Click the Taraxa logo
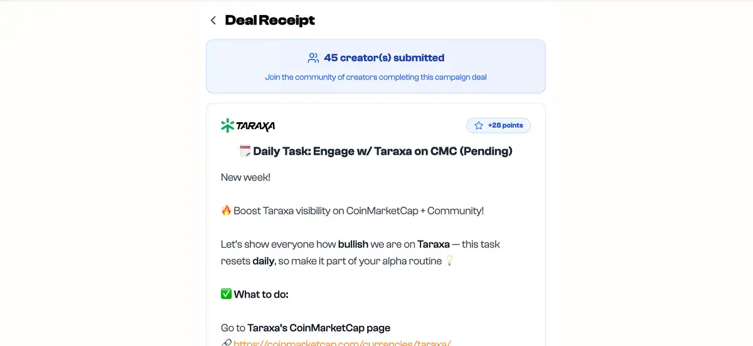 (248, 126)
